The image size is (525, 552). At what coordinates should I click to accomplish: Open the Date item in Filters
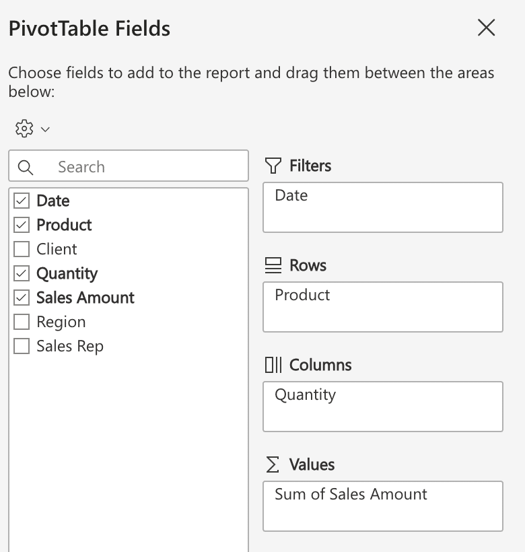[x=291, y=195]
